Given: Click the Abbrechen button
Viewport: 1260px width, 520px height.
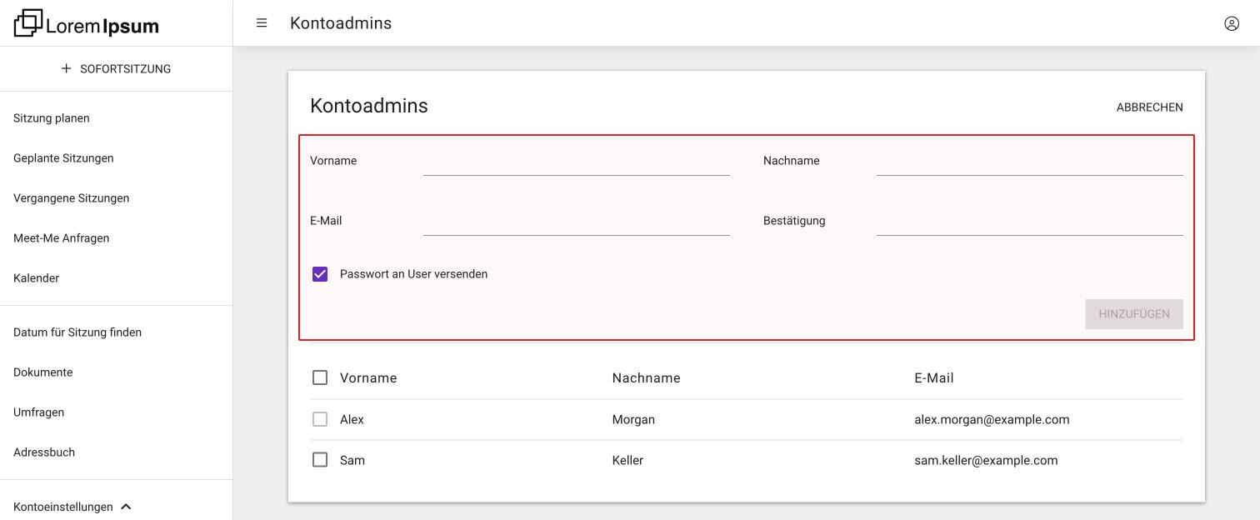Looking at the screenshot, I should pyautogui.click(x=1149, y=107).
